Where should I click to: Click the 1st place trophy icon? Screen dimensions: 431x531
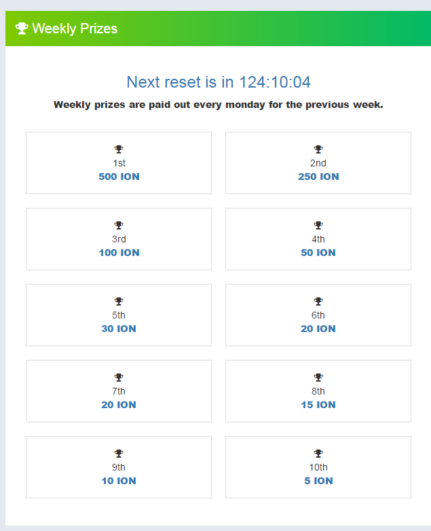(x=119, y=149)
